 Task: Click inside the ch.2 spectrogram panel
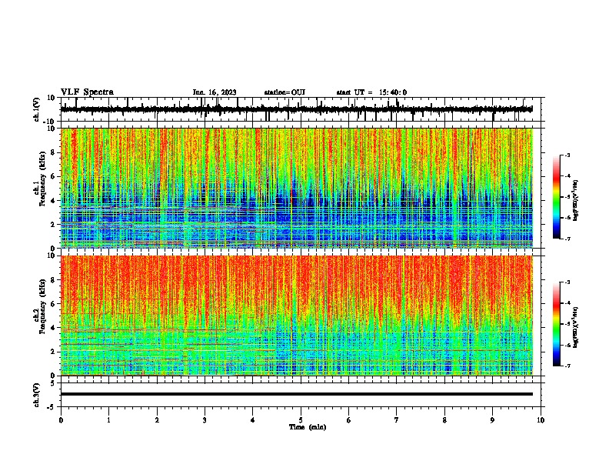(x=297, y=316)
